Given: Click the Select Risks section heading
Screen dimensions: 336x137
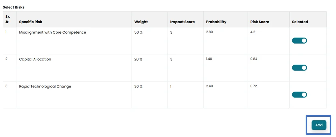Looking at the screenshot, I should point(14,7).
